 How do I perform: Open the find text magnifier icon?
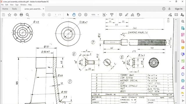[27, 15]
